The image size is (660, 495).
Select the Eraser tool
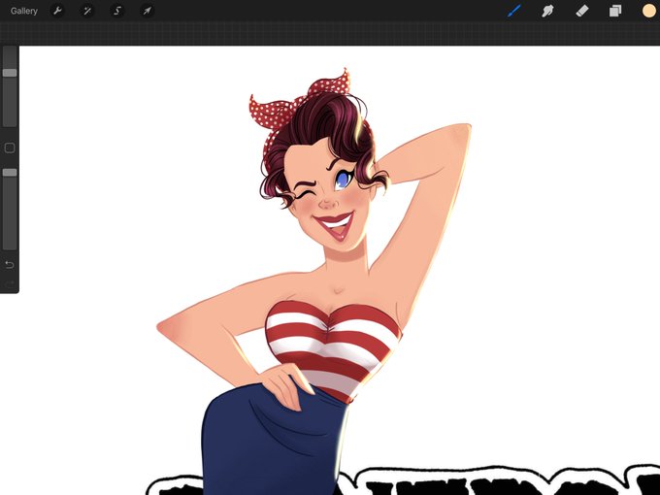581,11
